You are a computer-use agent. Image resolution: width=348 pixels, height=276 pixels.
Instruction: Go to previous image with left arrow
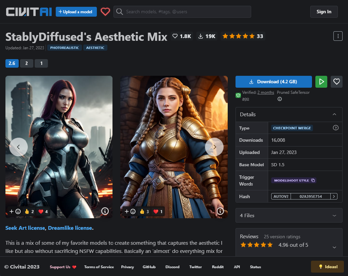pos(18,147)
